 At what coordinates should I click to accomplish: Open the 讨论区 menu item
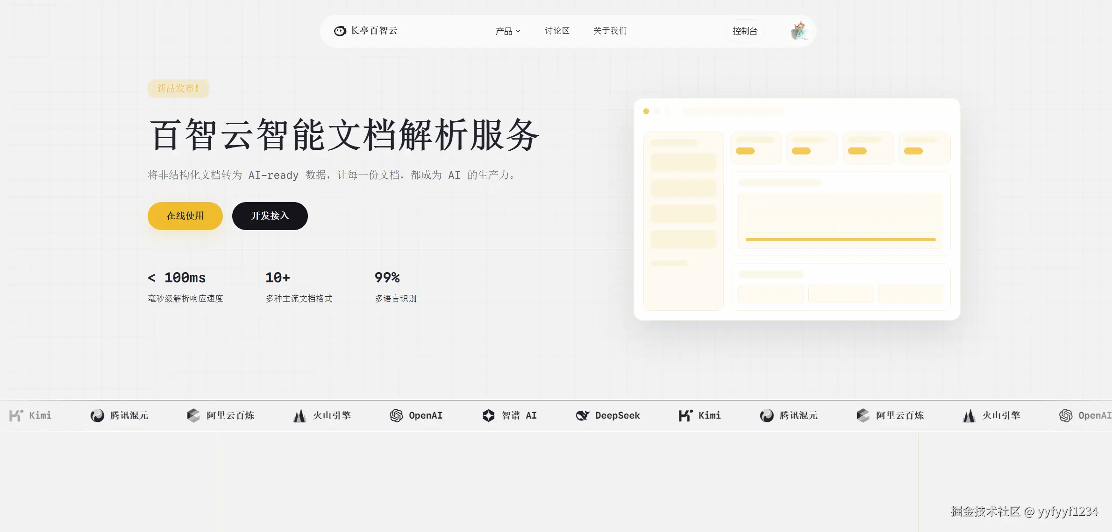(x=557, y=31)
